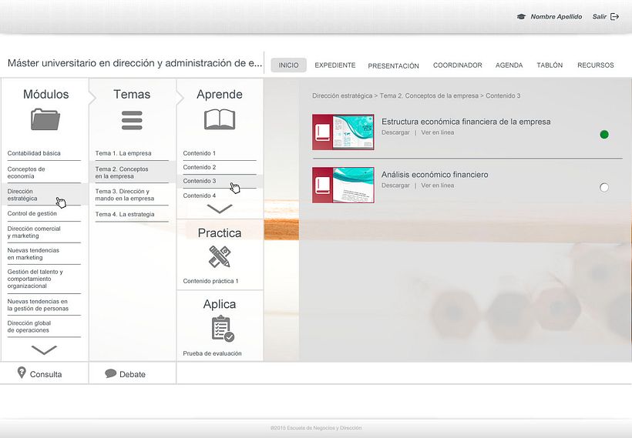Viewport: 632px width, 438px height.
Task: Click the Salir logout arrow icon
Action: click(615, 16)
